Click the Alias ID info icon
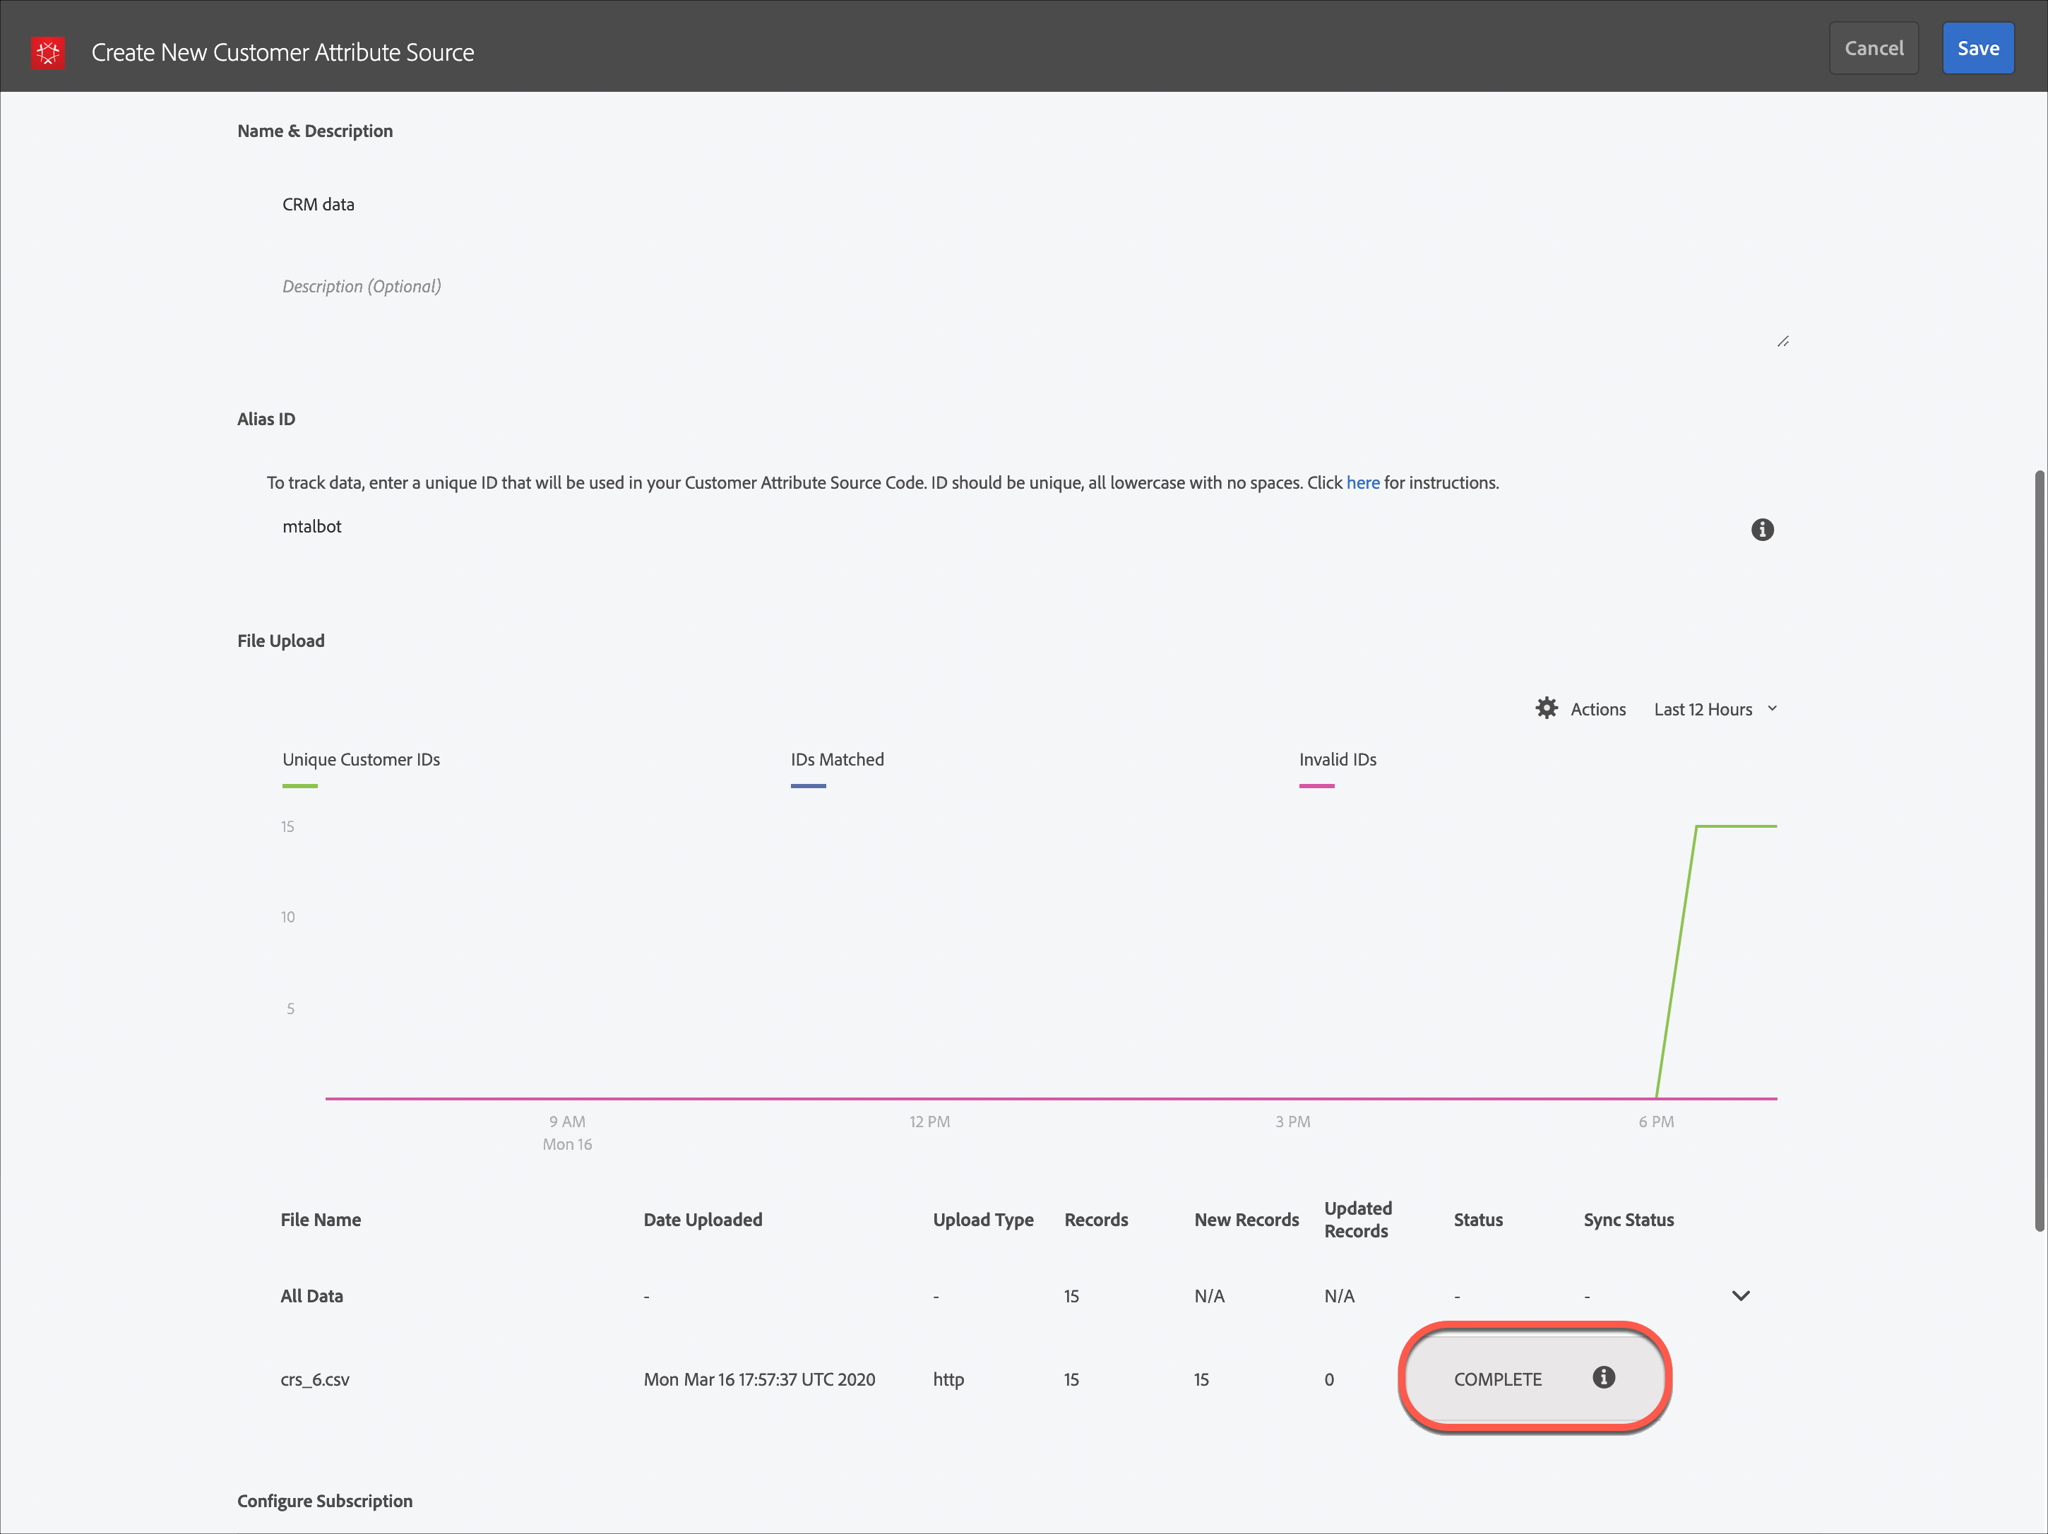The image size is (2048, 1534). (1762, 530)
